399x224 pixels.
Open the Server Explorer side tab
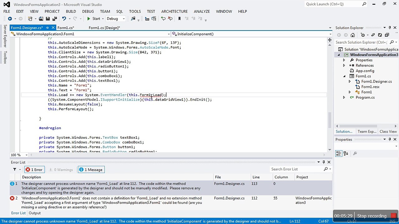click(x=5, y=36)
